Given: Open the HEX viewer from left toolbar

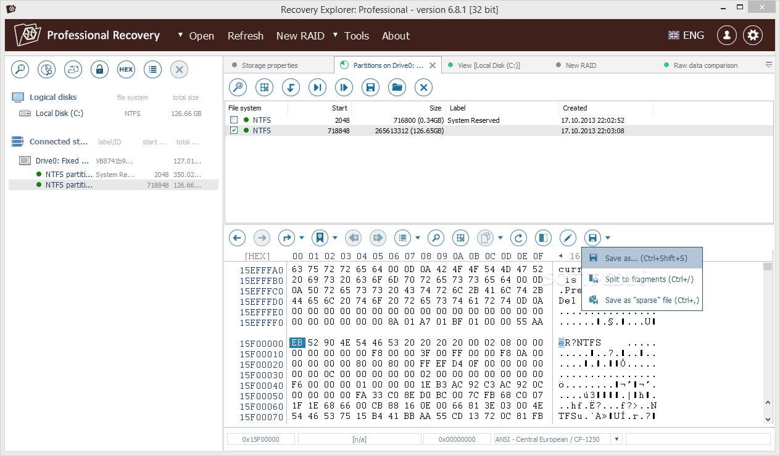Looking at the screenshot, I should 126,70.
